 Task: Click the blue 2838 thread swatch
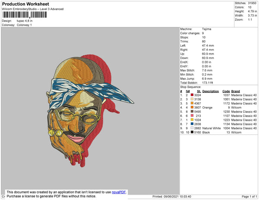click(x=192, y=124)
